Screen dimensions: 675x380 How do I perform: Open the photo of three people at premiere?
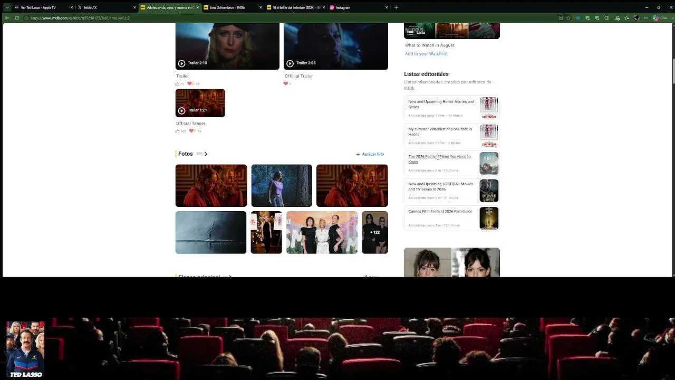tap(322, 232)
